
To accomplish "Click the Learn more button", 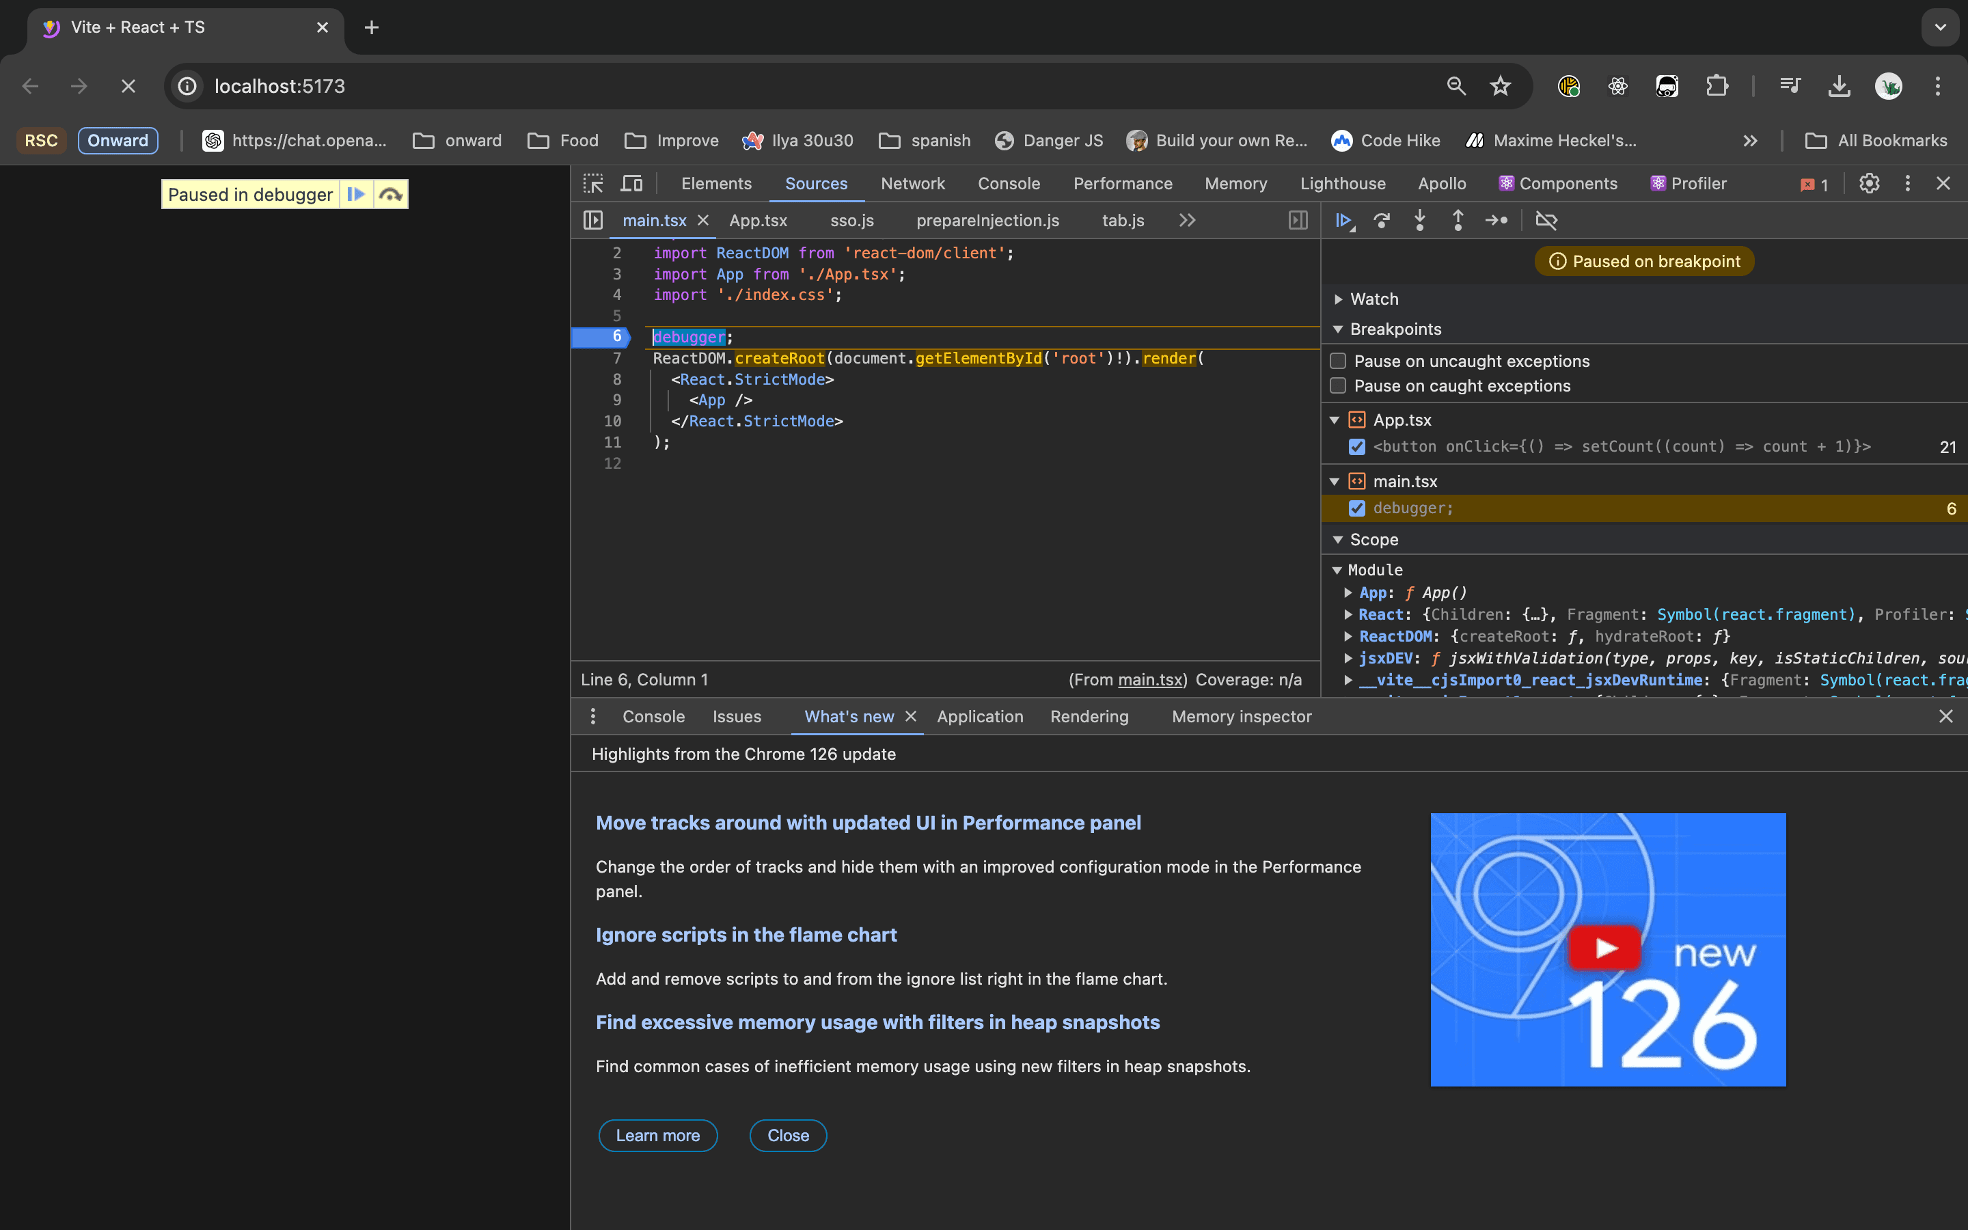I will tap(657, 1136).
